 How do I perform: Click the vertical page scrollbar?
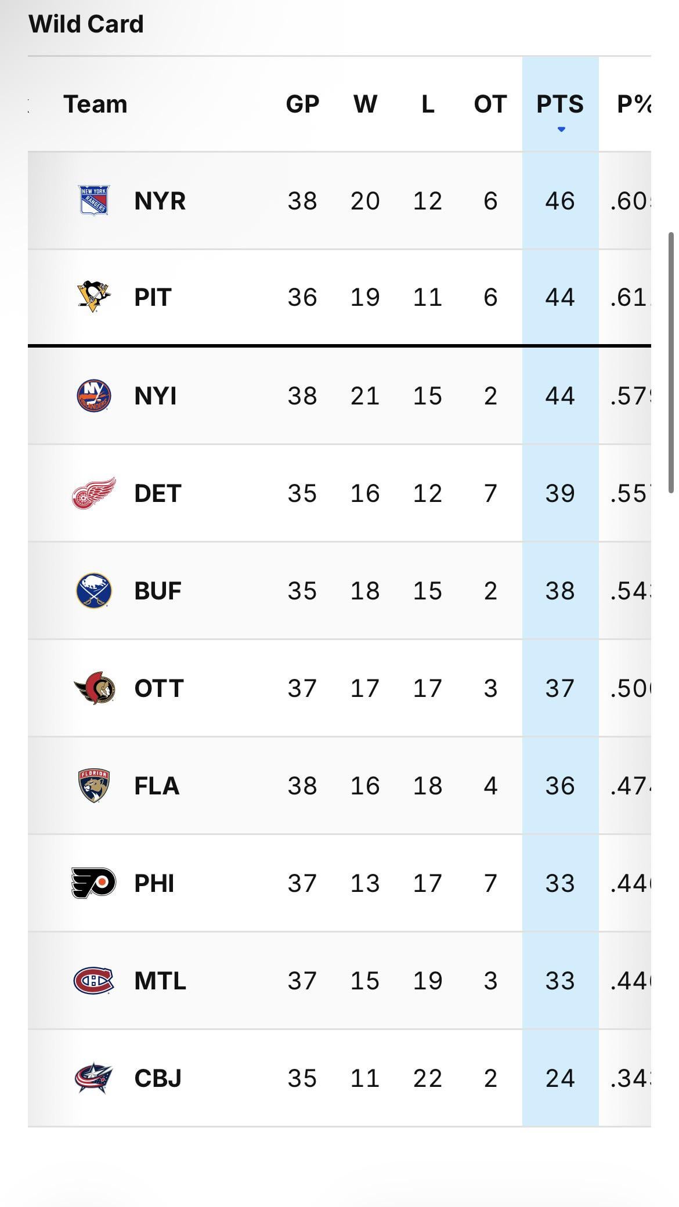coord(671,363)
